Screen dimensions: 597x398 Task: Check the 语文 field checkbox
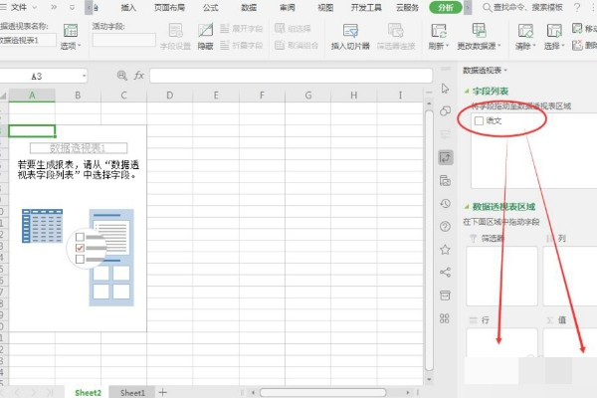pyautogui.click(x=481, y=120)
